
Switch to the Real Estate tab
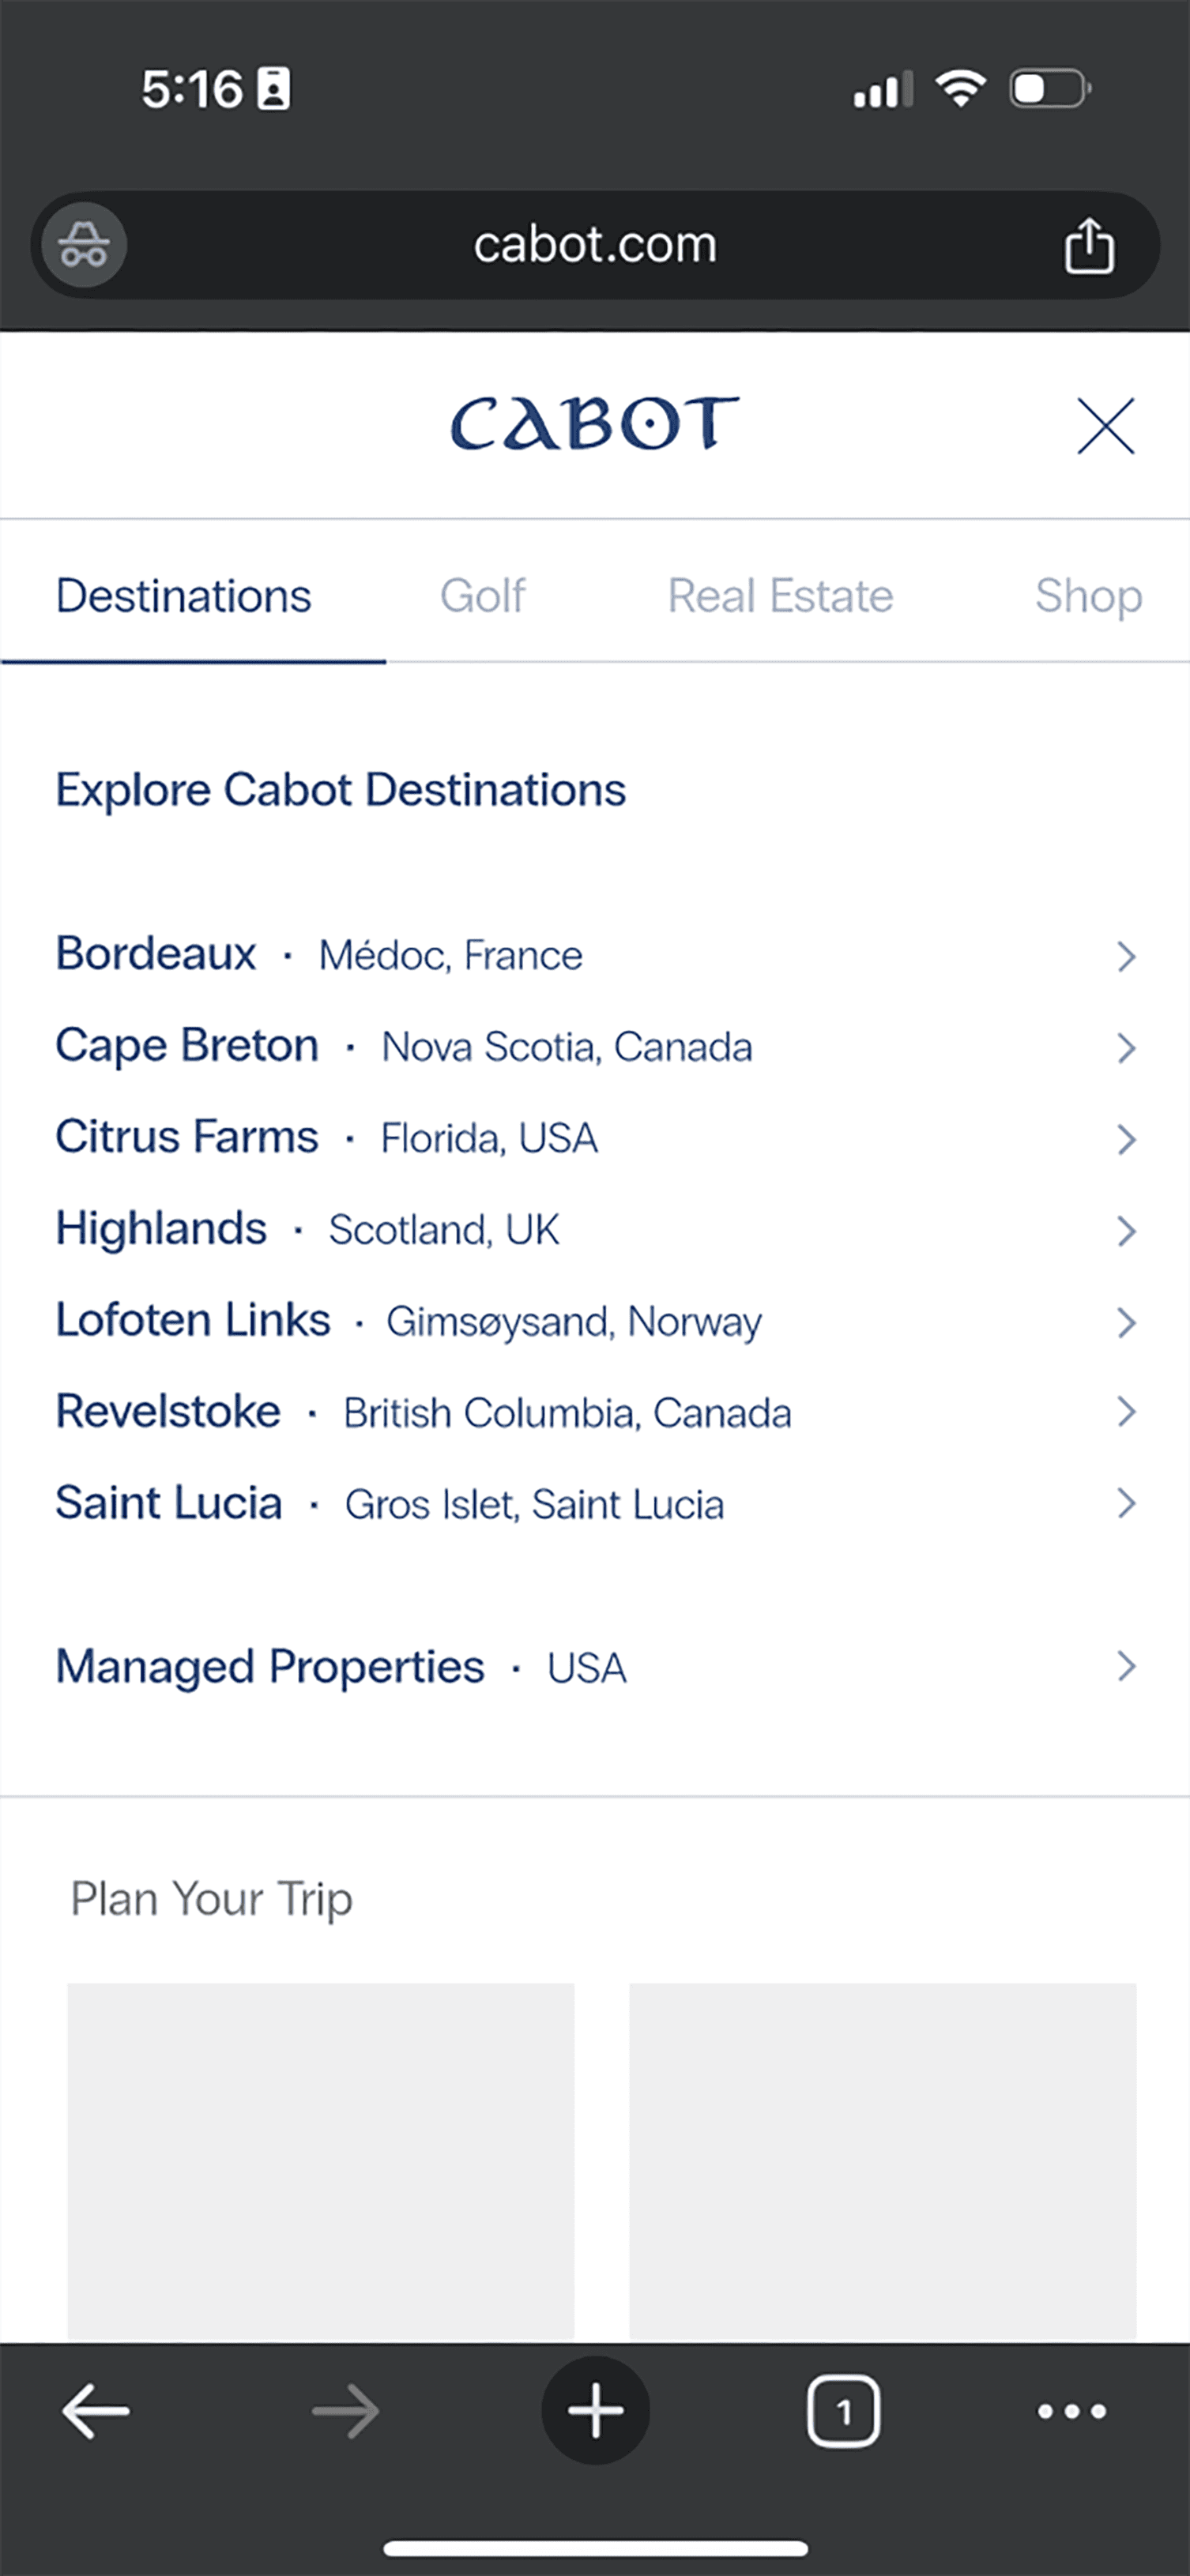pyautogui.click(x=780, y=596)
